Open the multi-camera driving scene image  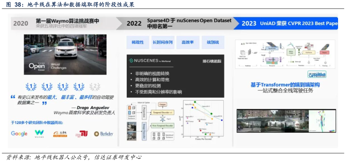(x=286, y=121)
